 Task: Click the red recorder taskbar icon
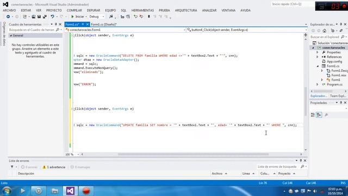coord(86,191)
